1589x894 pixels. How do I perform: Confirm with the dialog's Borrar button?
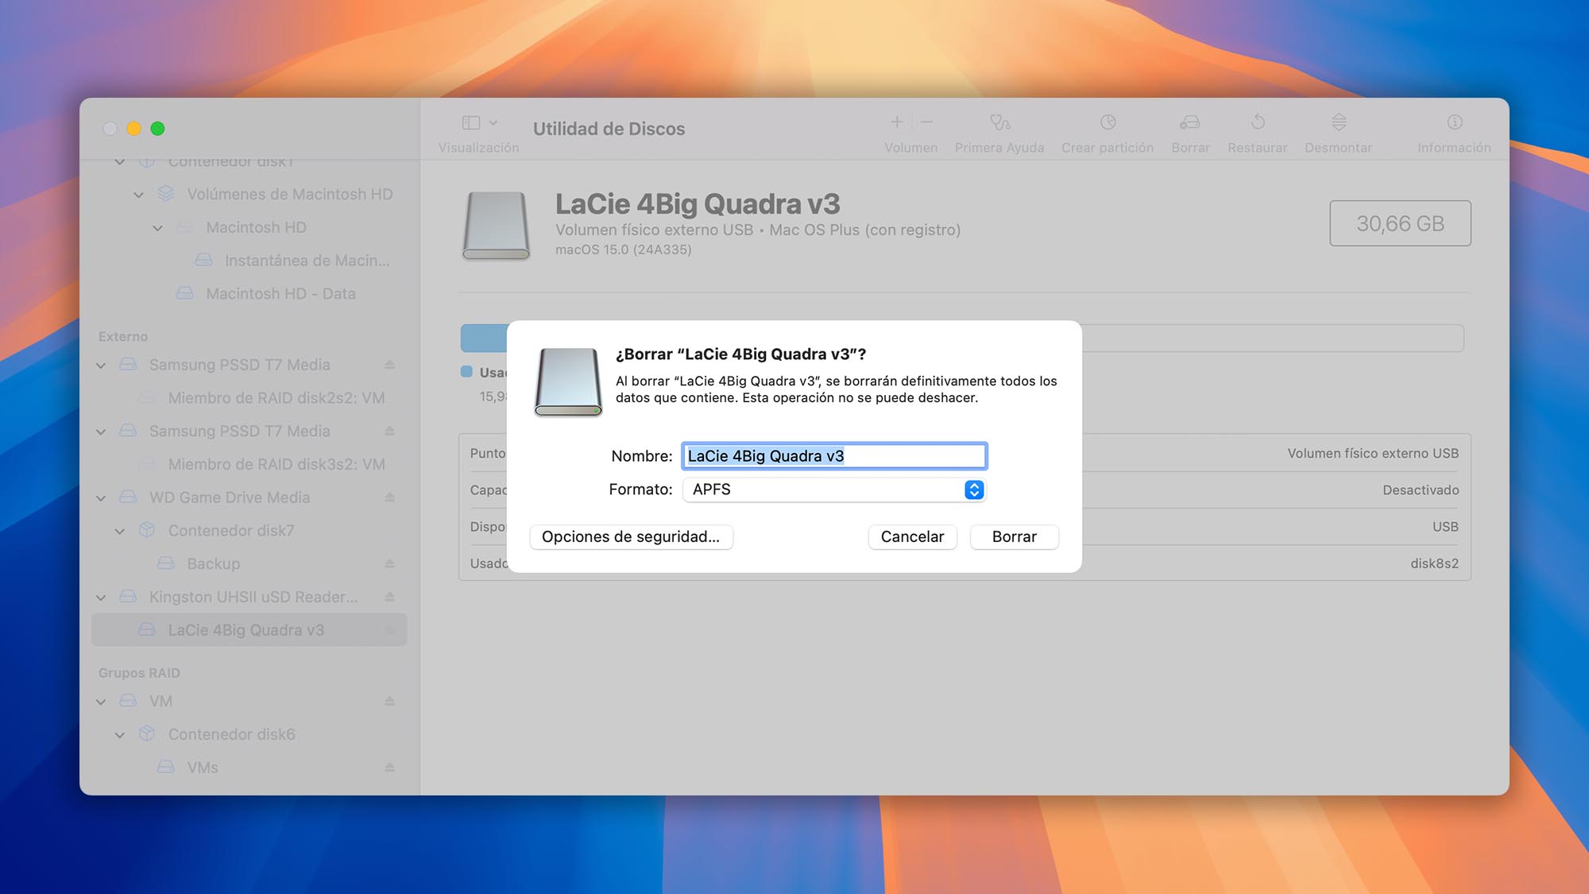(1014, 536)
